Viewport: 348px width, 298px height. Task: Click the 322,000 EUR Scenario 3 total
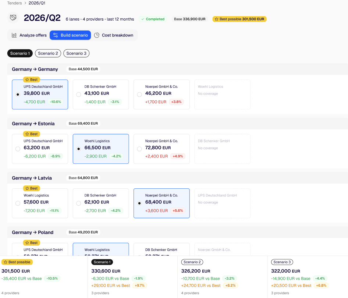pyautogui.click(x=285, y=271)
